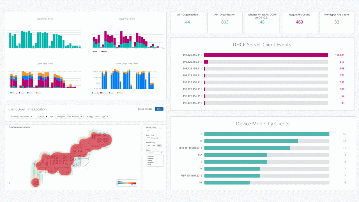Choose Associates from the filters list
Screen dimensions: 359x202
(151, 163)
